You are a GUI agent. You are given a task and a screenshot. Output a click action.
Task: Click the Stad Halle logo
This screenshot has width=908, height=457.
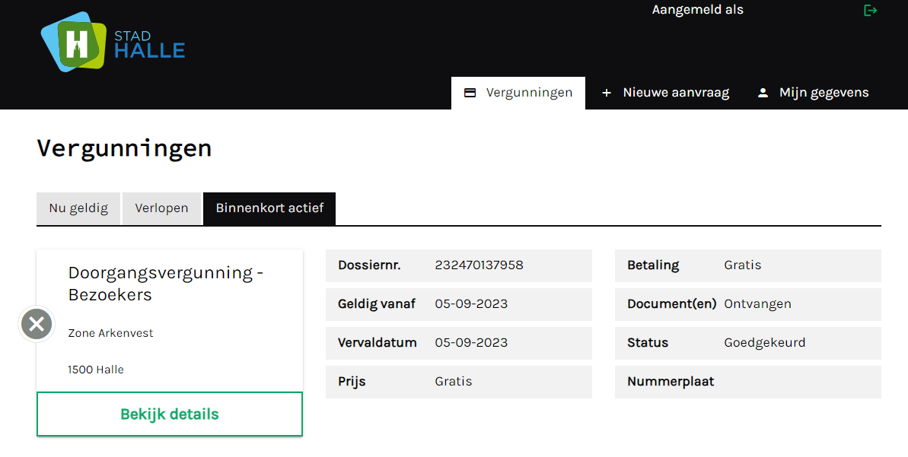click(111, 43)
